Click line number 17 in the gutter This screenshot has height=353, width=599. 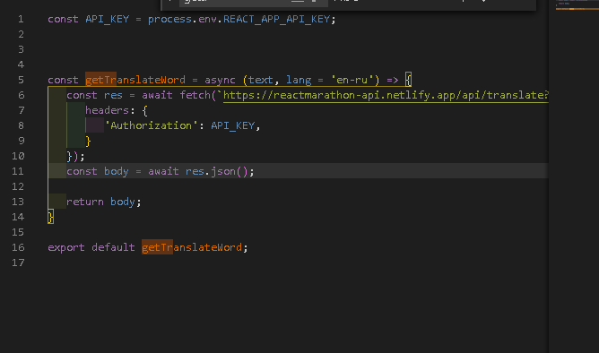[x=18, y=263]
